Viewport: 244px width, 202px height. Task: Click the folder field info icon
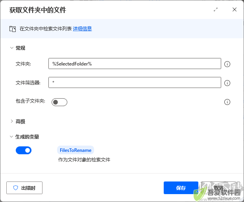[227, 64]
